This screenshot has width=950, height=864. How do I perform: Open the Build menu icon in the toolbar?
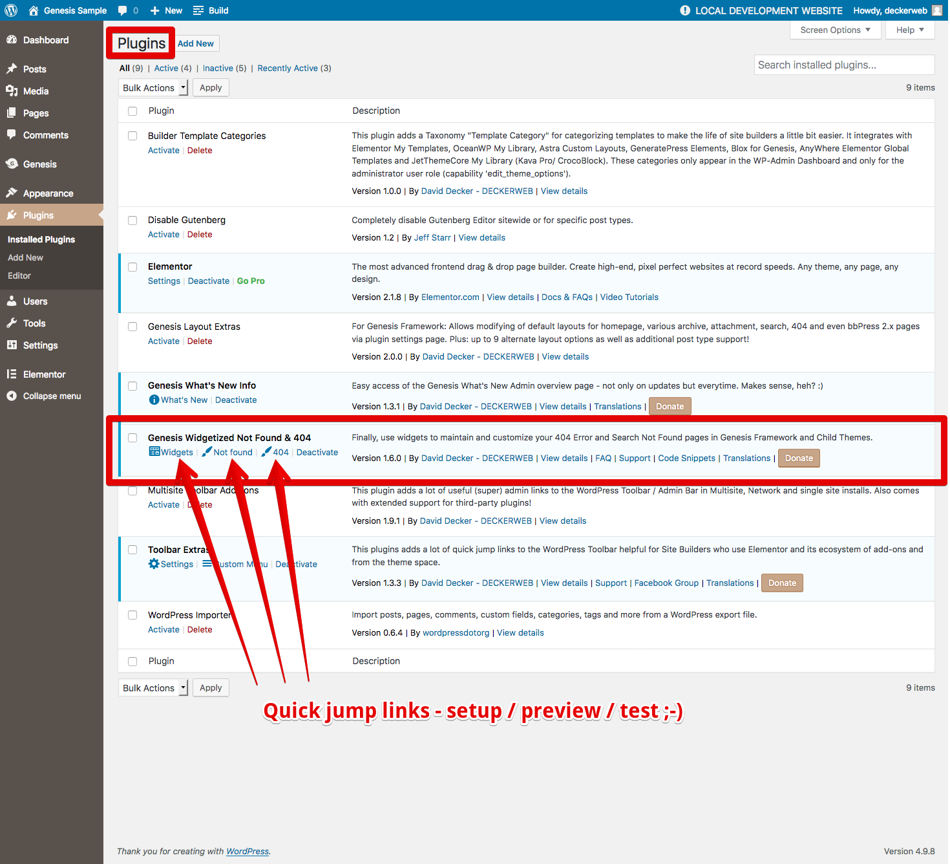pos(198,10)
